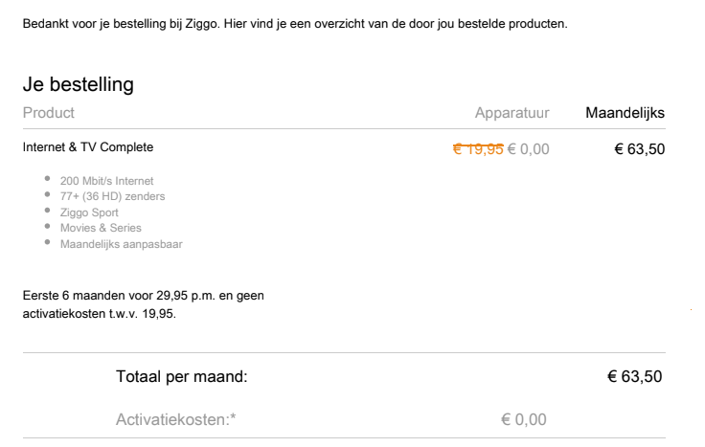Select the Product column header

(49, 113)
